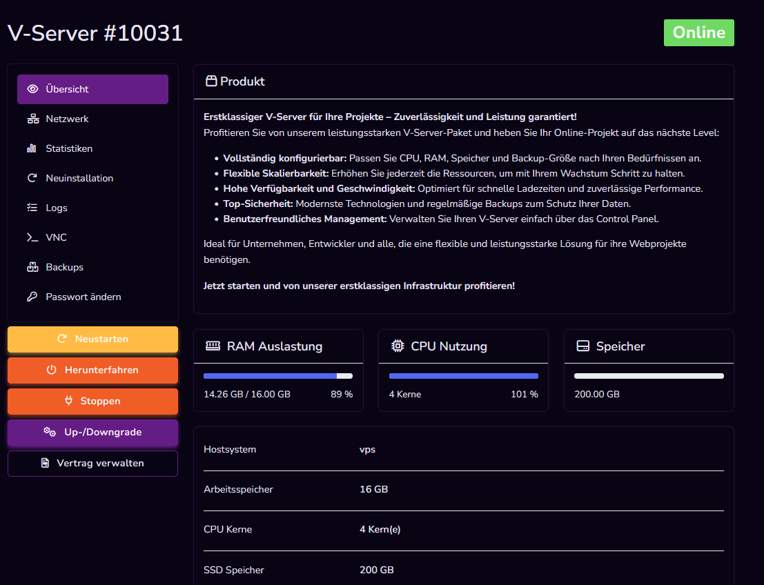Shut down via Herunterfahren button

coord(92,370)
